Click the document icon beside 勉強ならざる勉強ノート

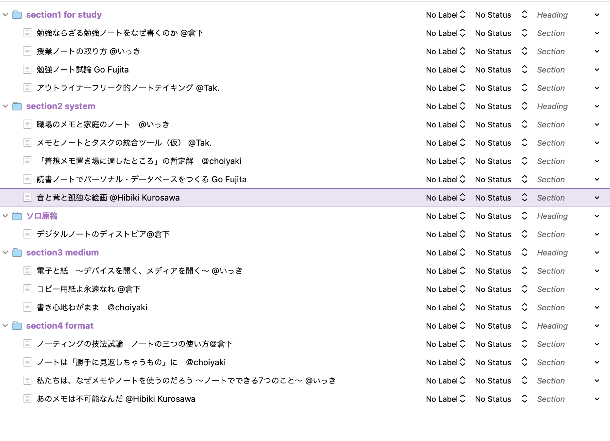(x=27, y=33)
